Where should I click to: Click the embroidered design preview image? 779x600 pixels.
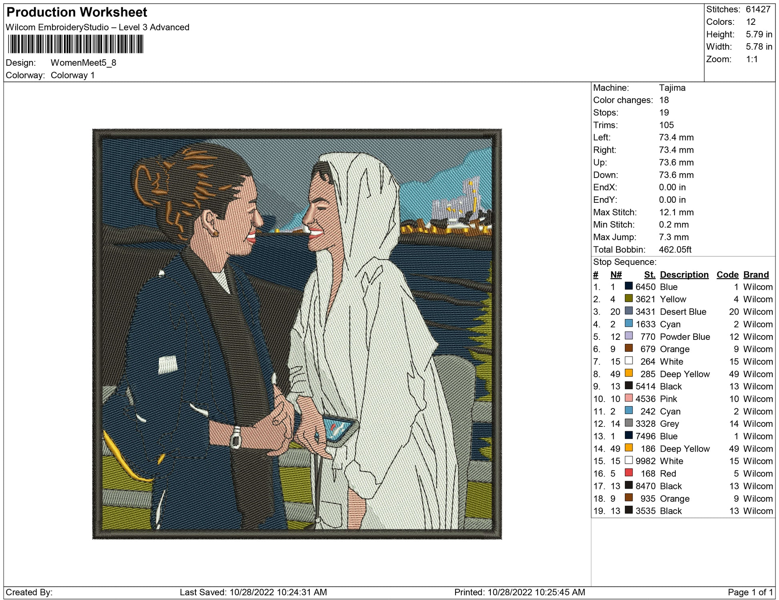pyautogui.click(x=297, y=334)
